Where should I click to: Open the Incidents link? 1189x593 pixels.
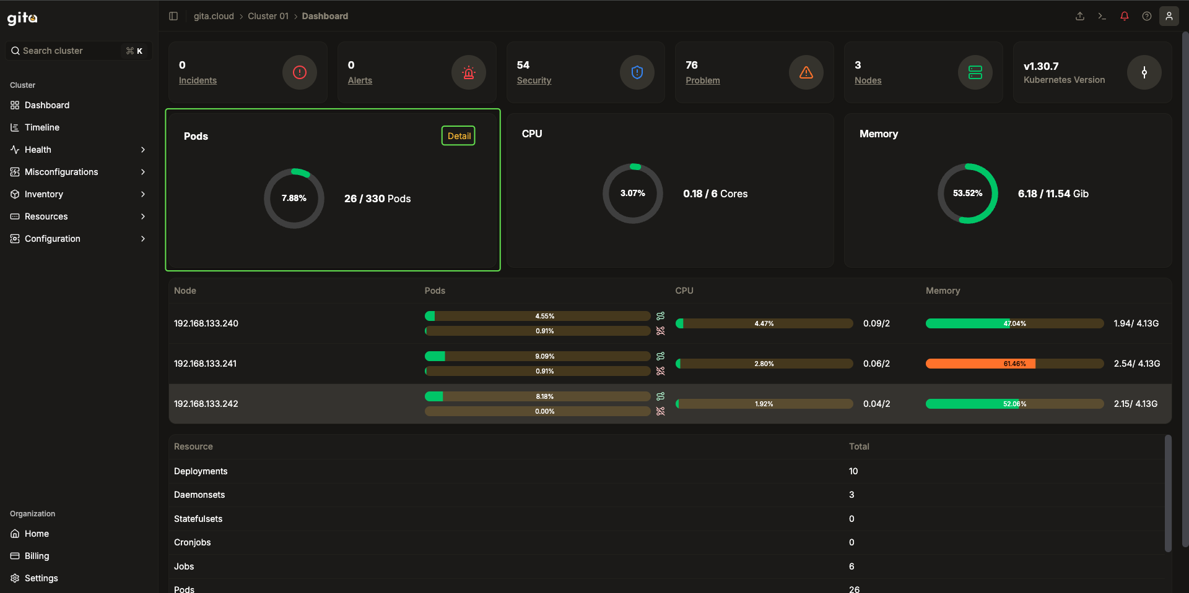click(198, 80)
